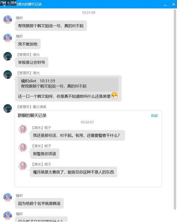Click 栀子's avatar beside 槿月就是太善良了 message
177x222 pixels.
tap(23, 166)
